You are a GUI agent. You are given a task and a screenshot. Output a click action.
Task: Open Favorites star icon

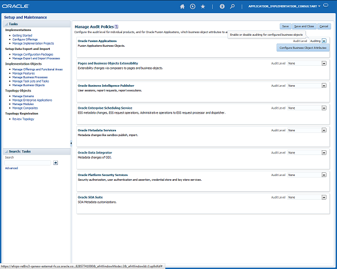pos(203,6)
